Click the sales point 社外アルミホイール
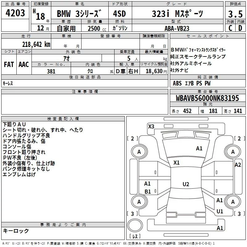Image resolution: width=247 pixels, height=247 pixels. [x=191, y=64]
